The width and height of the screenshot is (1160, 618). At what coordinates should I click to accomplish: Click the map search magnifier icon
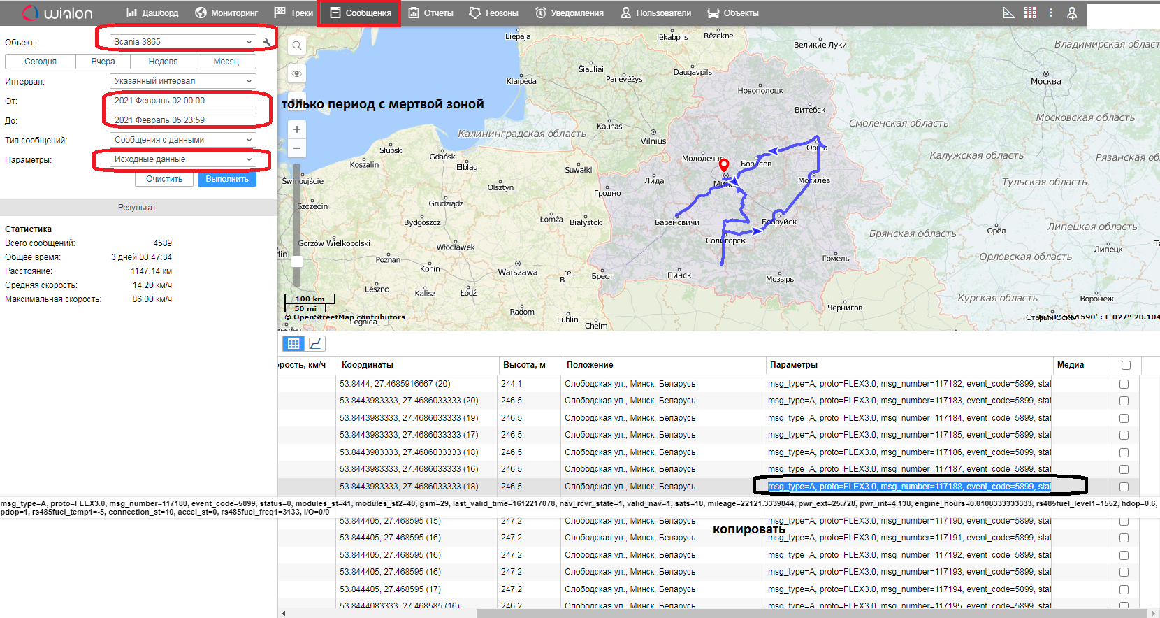(297, 46)
